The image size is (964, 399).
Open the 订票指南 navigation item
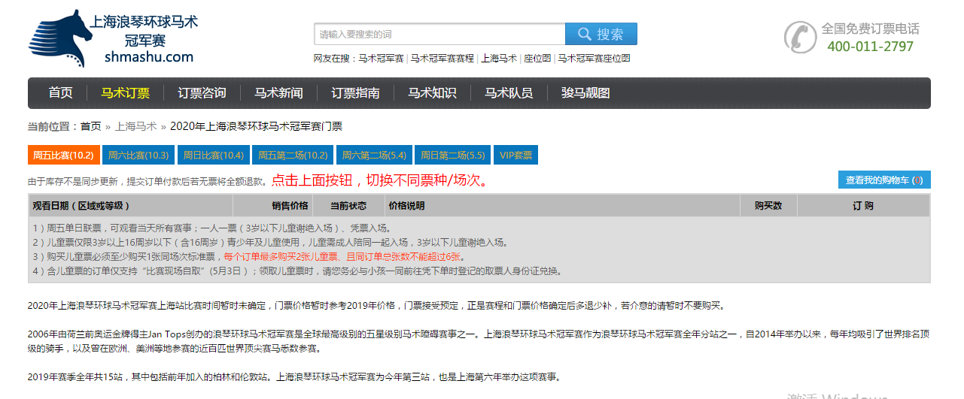[x=355, y=93]
